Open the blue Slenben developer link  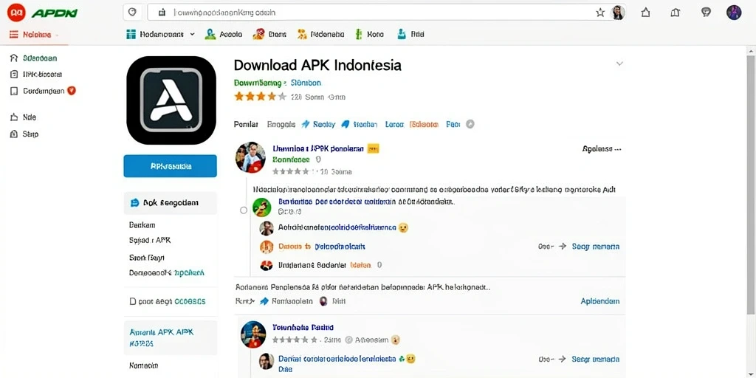point(306,83)
